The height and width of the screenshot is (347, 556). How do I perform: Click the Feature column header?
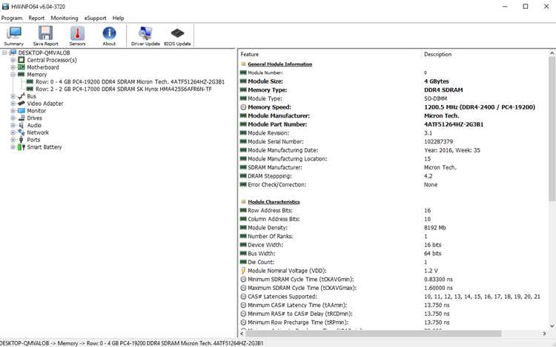250,54
